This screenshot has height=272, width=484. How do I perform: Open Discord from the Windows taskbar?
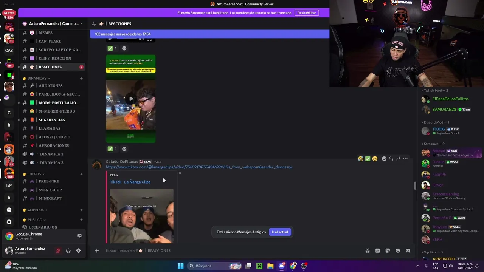[x=282, y=266]
